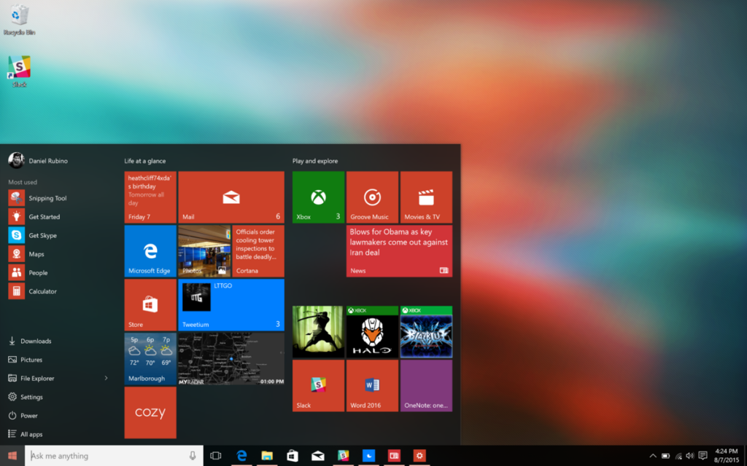This screenshot has width=747, height=466.
Task: Click the Windows Start button
Action: click(x=12, y=456)
